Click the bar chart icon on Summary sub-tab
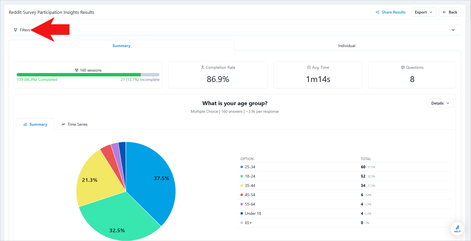 (x=25, y=124)
